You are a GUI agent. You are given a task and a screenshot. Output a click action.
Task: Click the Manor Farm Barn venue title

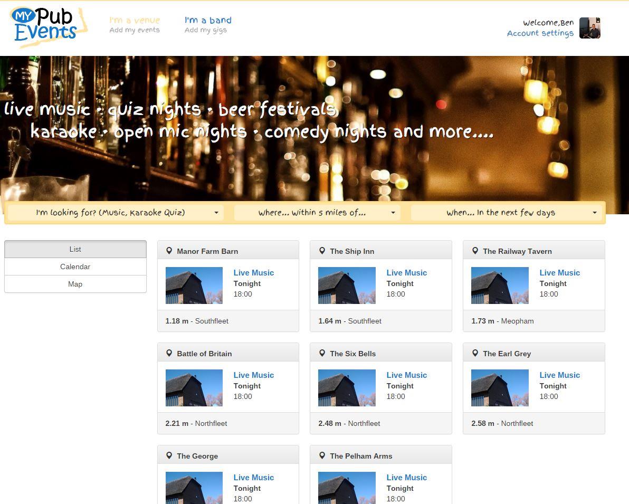click(x=207, y=251)
